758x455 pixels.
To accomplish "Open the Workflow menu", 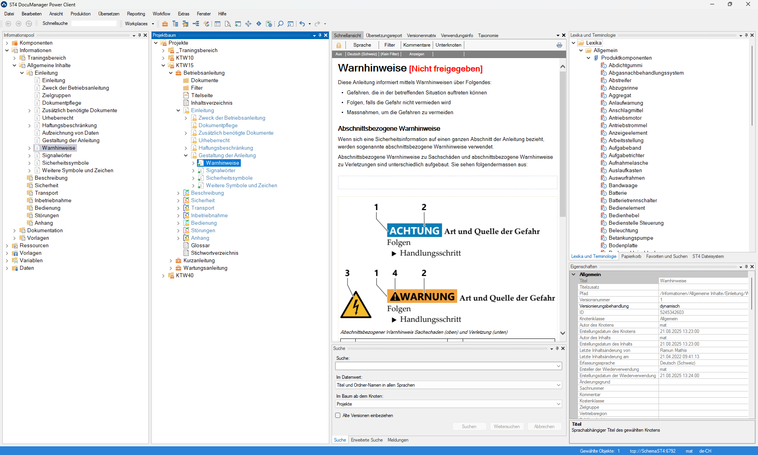I will (x=161, y=14).
